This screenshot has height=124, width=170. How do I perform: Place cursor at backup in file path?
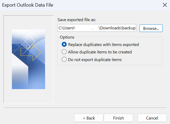coord(129,28)
